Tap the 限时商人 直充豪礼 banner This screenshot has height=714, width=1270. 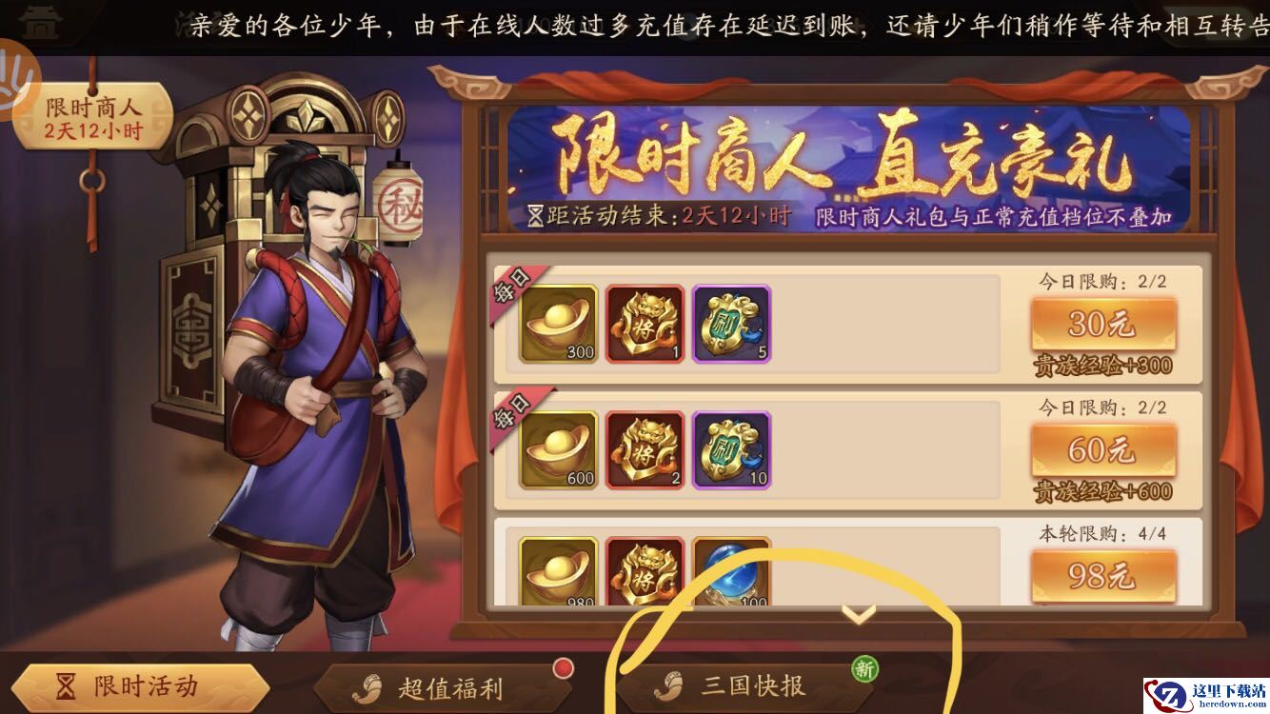(847, 169)
